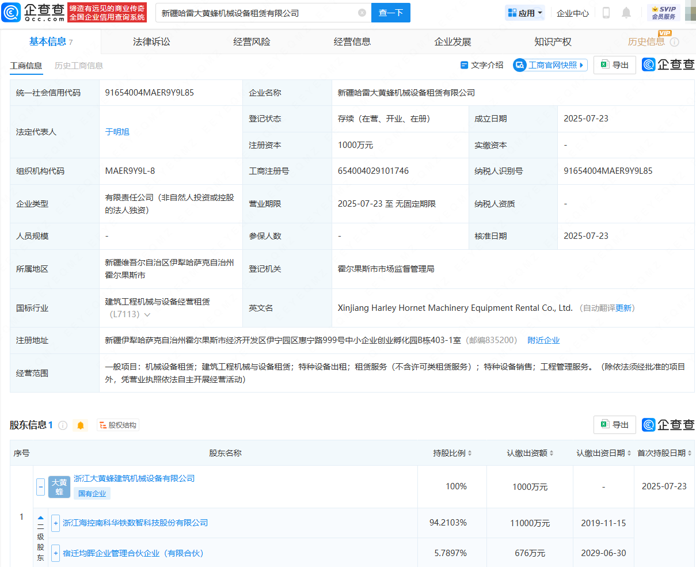This screenshot has width=696, height=567.
Task: Click the SVIP 会员服务 badge
Action: coord(663,13)
